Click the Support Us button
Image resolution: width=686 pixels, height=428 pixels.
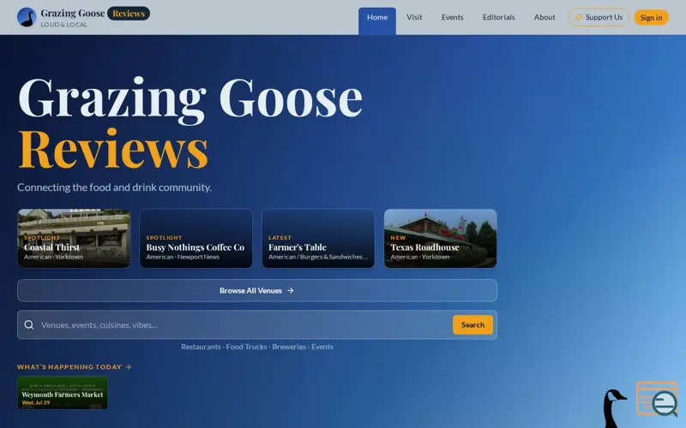pos(599,17)
